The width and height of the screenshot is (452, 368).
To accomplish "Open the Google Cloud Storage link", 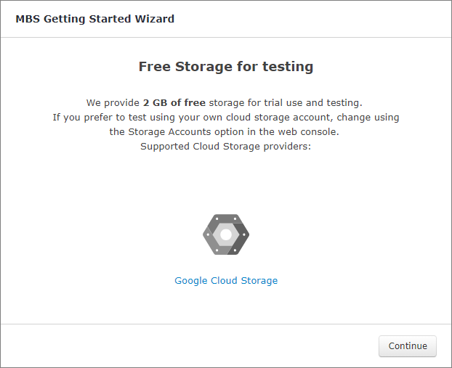I will 226,281.
